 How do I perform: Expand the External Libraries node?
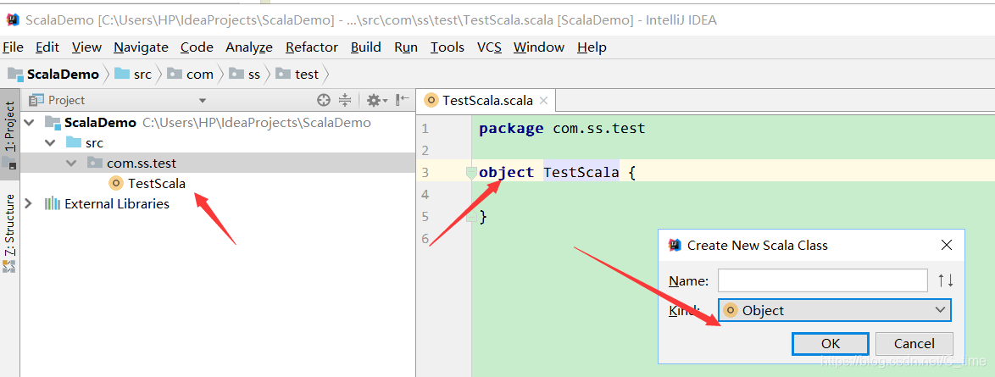(x=29, y=203)
